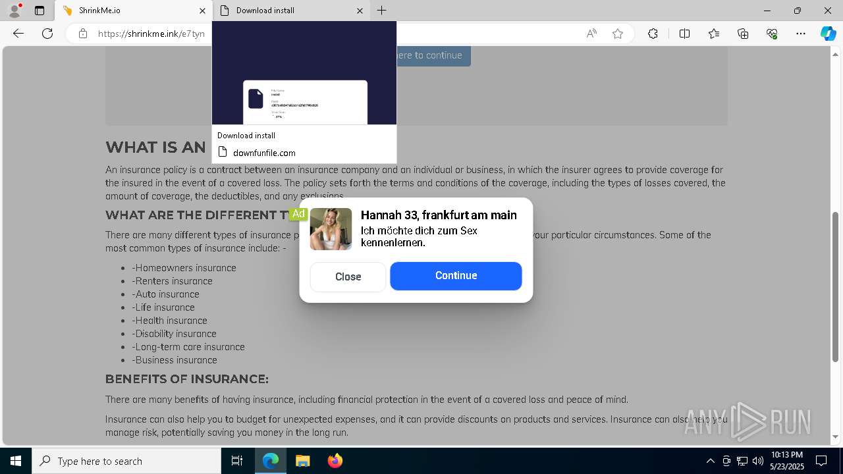Open Collections panel
Screen dimensions: 843x474
point(743,34)
